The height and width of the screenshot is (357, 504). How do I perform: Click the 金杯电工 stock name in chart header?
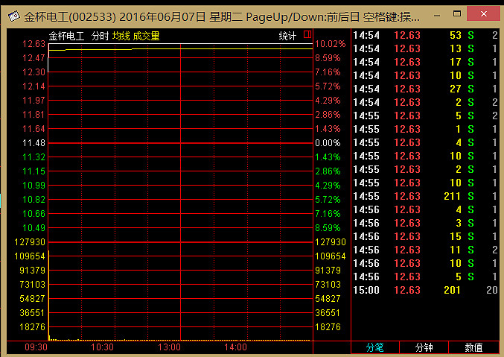click(x=67, y=36)
